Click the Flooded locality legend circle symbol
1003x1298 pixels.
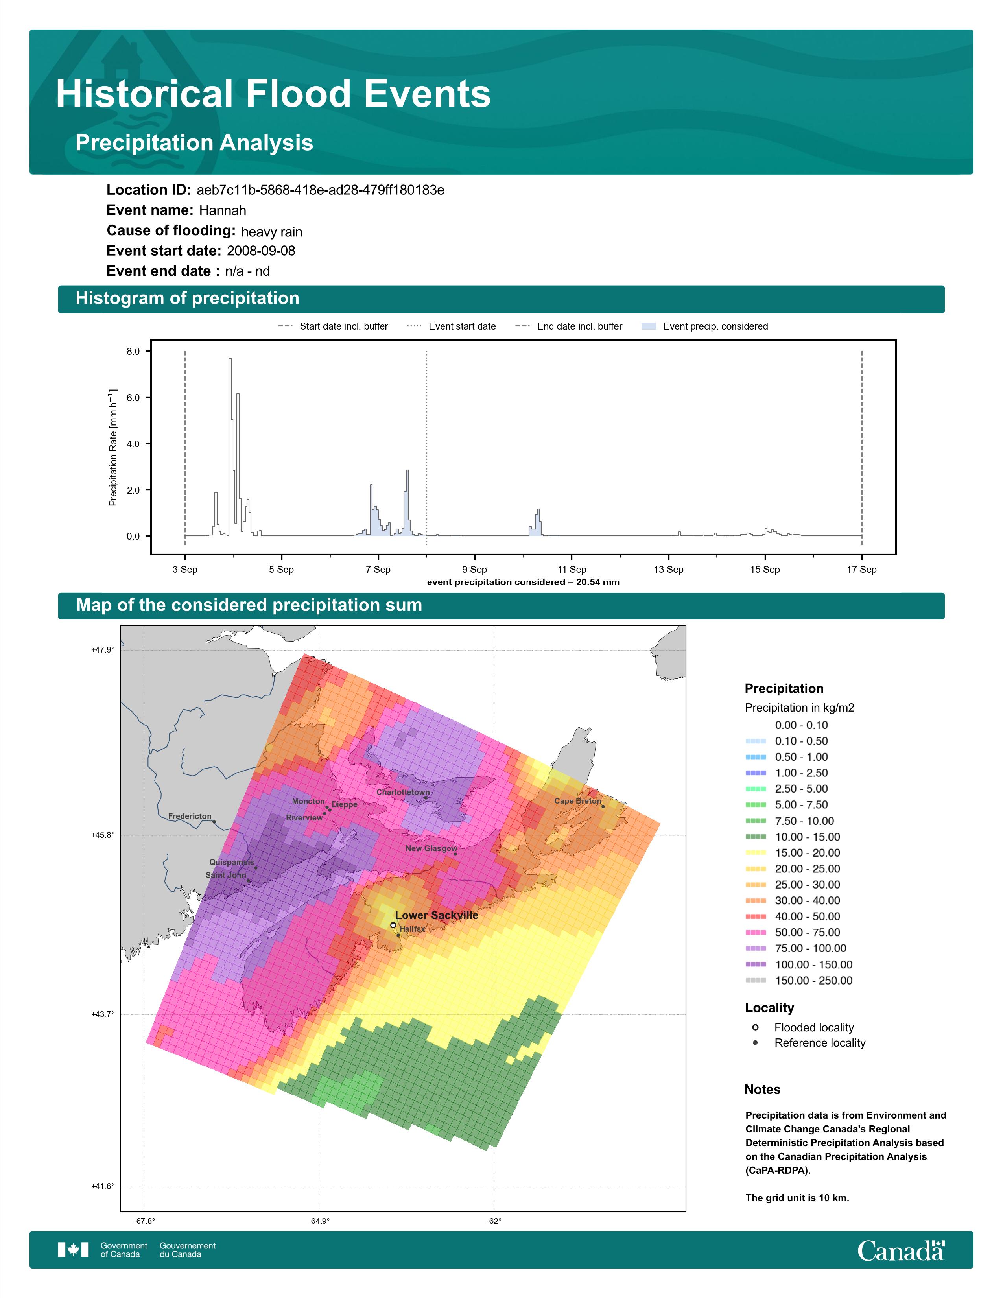[755, 1027]
